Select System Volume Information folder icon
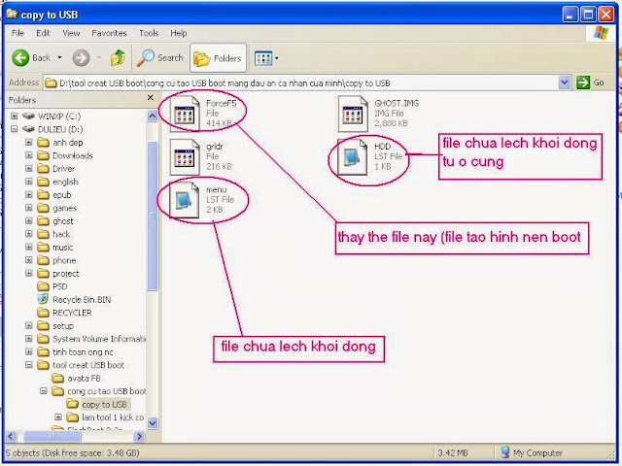Screen dimensions: 622x466 43,339
